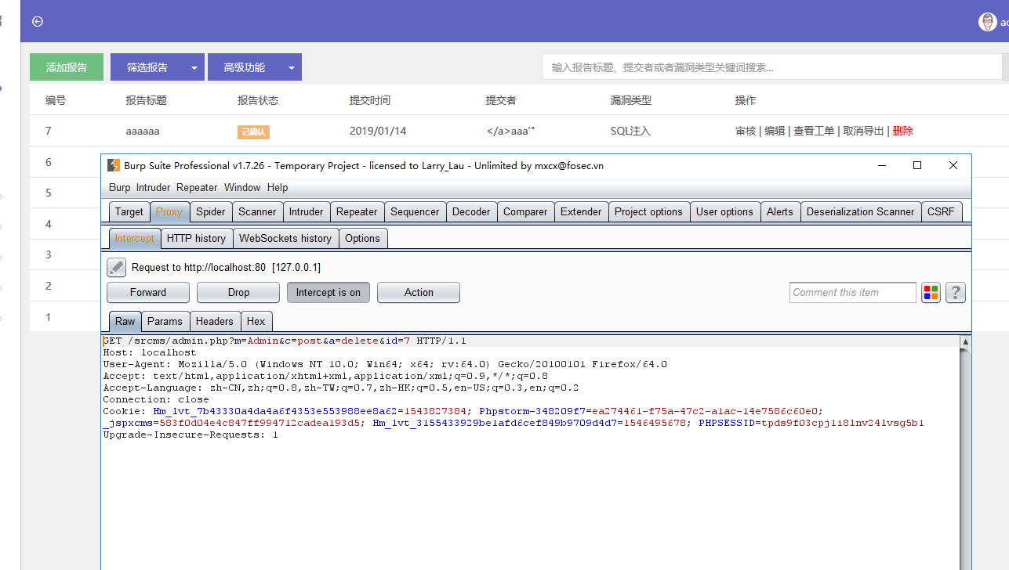Click the back arrow icon in purple header
This screenshot has width=1009, height=570.
click(x=37, y=22)
